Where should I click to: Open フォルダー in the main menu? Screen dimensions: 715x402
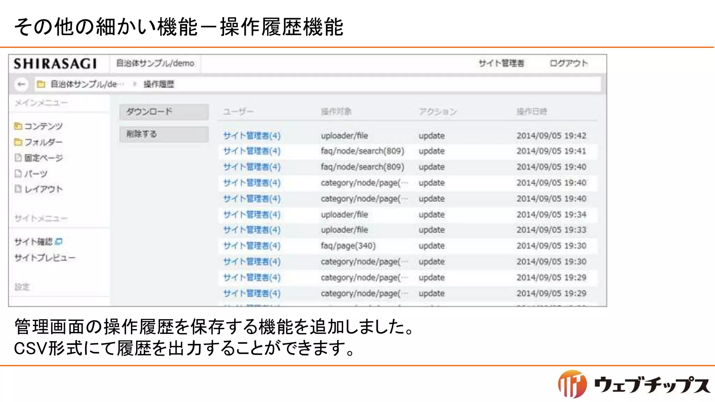click(x=43, y=142)
